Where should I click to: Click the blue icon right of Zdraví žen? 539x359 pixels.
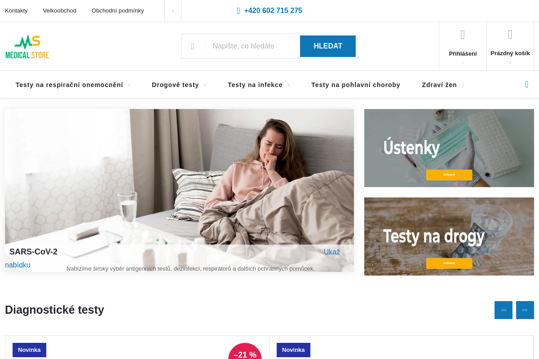[527, 84]
